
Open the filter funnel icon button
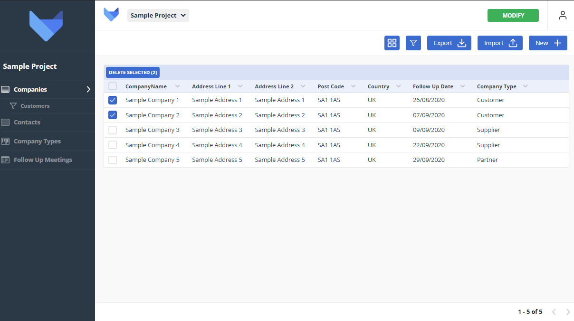413,43
